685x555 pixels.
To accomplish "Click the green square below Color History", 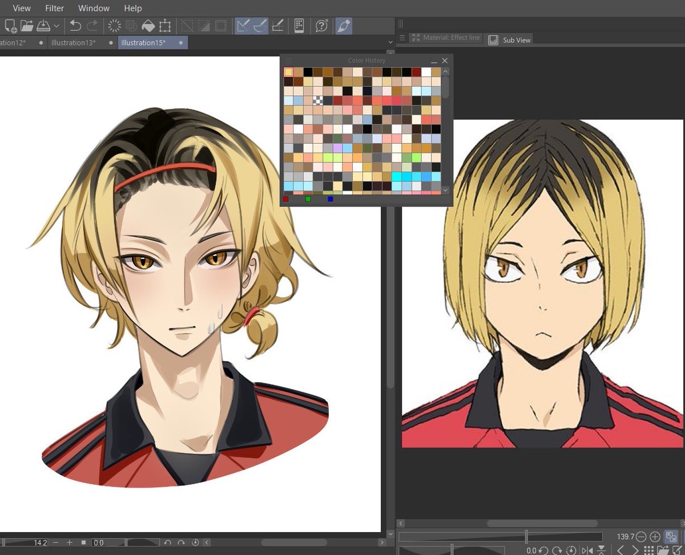I will click(308, 199).
